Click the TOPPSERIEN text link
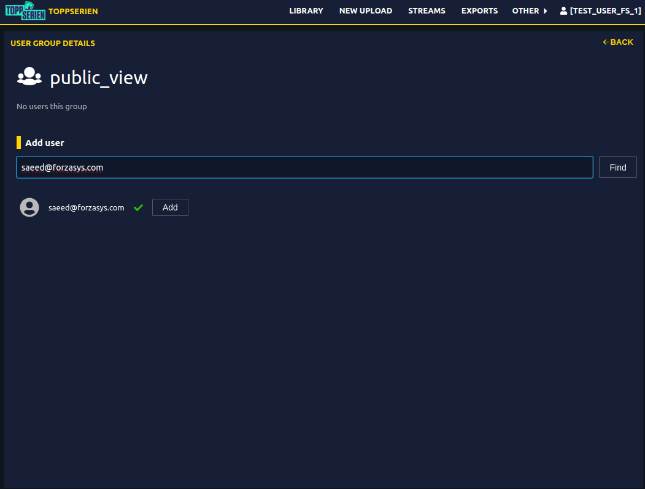 74,10
